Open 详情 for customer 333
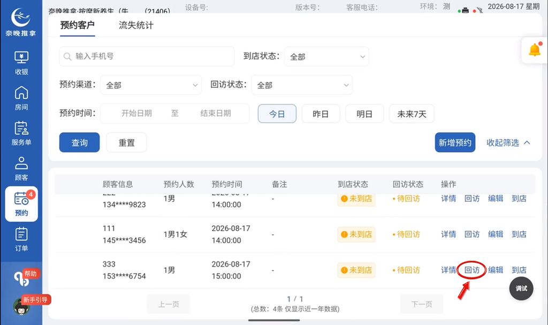548x325 pixels. [x=448, y=270]
